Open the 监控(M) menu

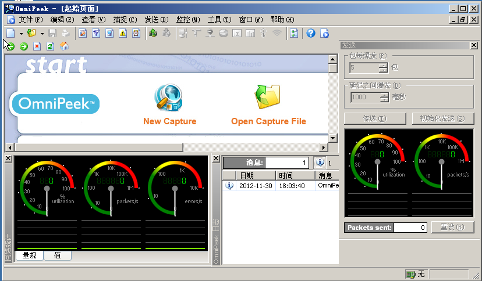click(x=188, y=20)
